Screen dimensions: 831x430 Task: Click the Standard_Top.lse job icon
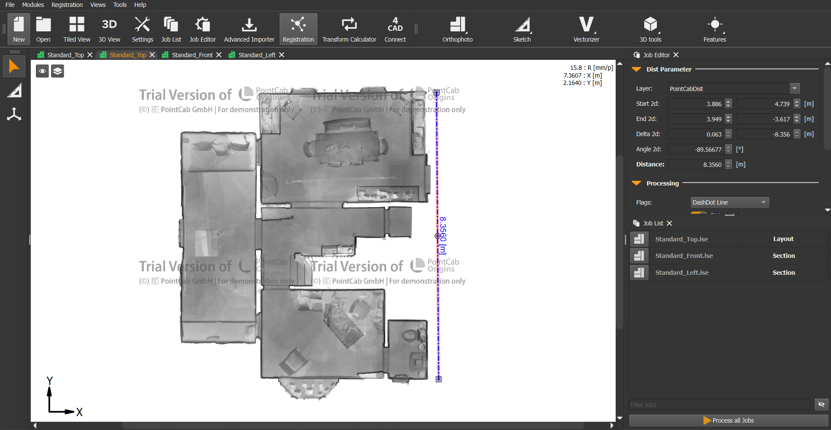tap(639, 239)
